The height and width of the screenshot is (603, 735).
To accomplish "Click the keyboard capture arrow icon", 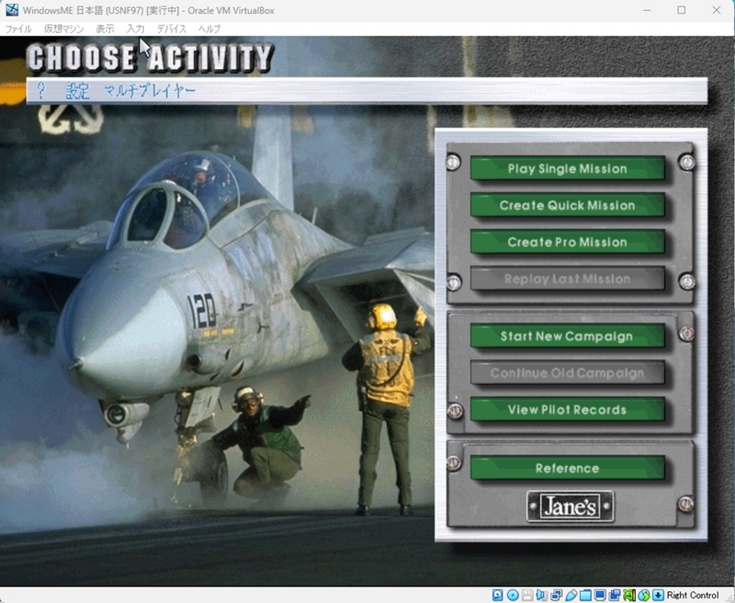I will pos(658,595).
